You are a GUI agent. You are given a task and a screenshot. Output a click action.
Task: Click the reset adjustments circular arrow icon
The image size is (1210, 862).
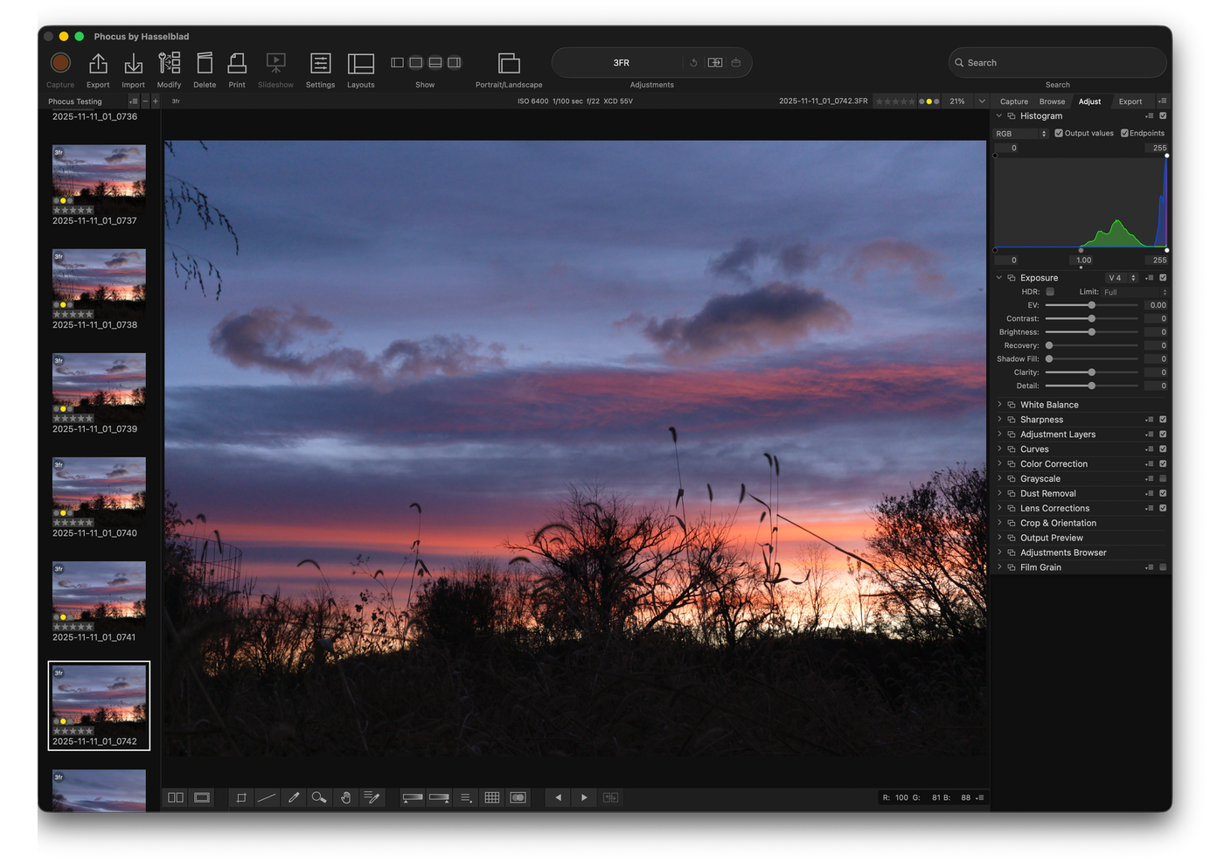click(694, 63)
